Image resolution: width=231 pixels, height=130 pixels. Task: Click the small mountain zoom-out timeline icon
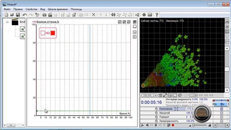coord(190,125)
